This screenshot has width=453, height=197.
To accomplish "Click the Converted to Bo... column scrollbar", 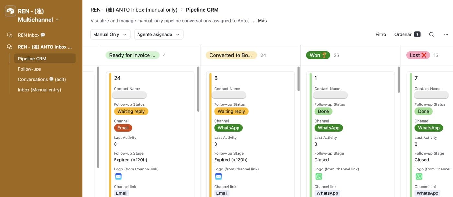I will 298,79.
